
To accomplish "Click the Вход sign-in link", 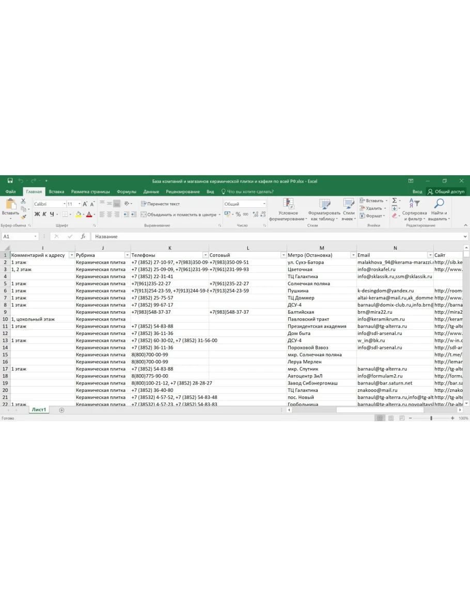I will [417, 192].
